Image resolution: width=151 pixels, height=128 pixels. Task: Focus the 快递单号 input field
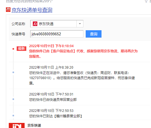coord(57,34)
